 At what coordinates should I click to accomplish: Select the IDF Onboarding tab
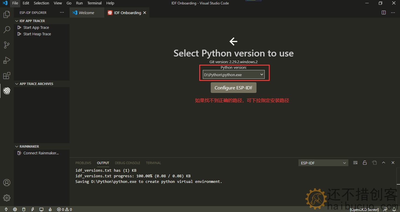pyautogui.click(x=127, y=13)
